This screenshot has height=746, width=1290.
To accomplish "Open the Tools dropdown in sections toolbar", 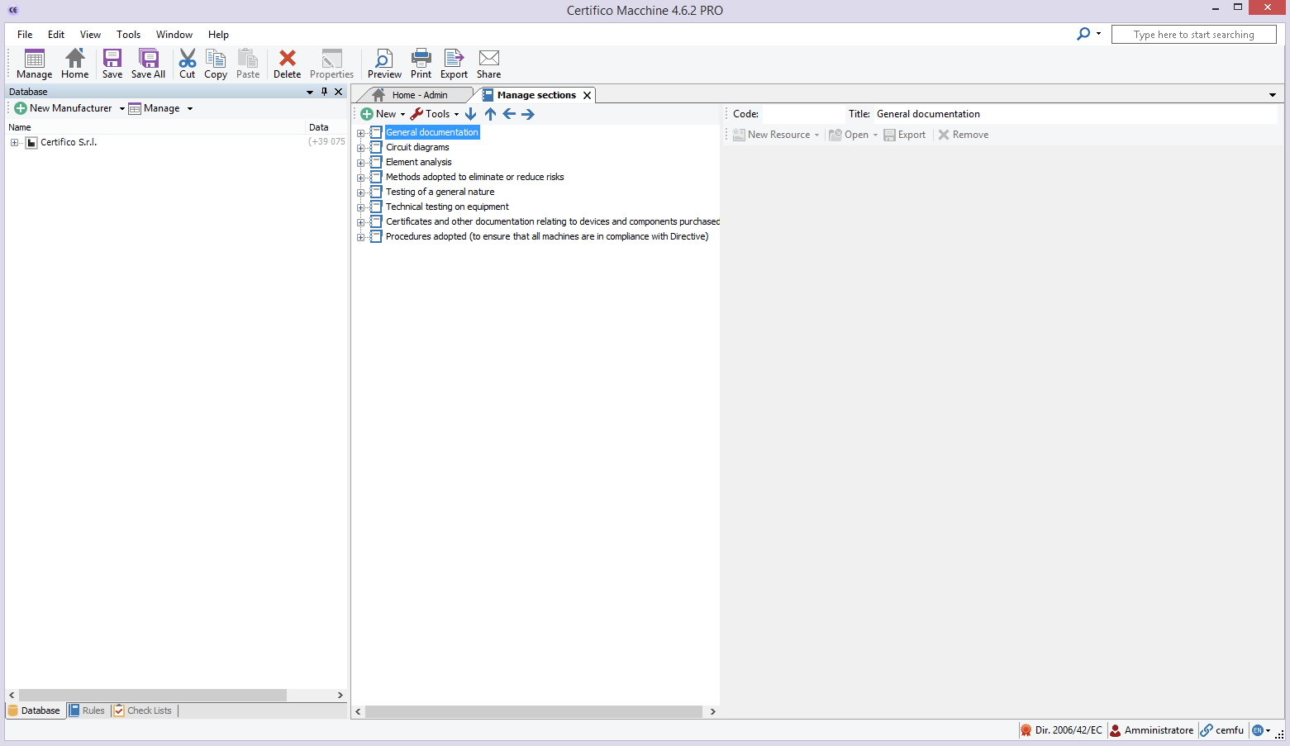I will coord(435,114).
